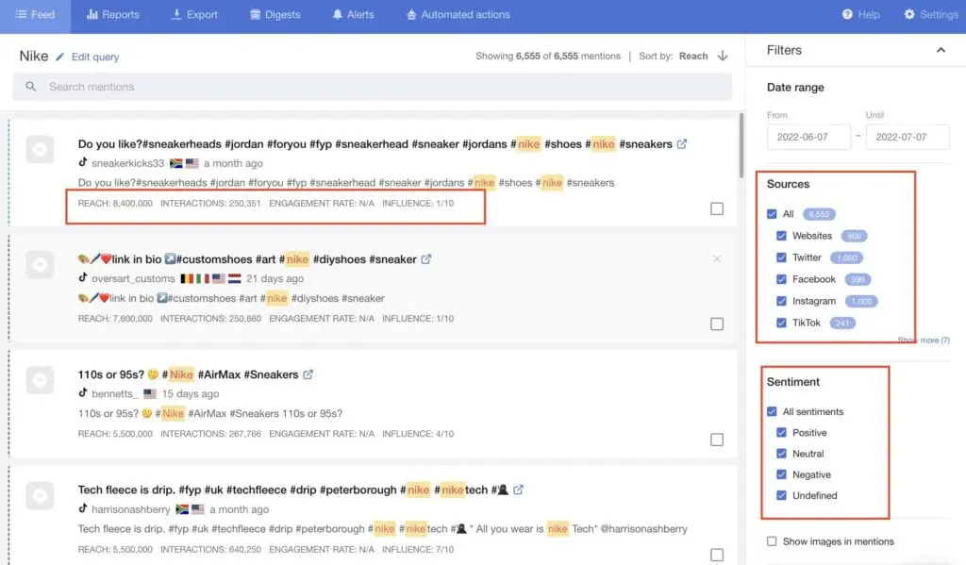966x565 pixels.
Task: Click the Export download icon
Action: tap(174, 14)
